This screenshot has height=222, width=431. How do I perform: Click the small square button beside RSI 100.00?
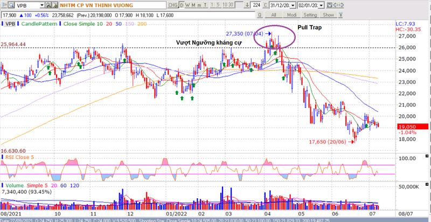coord(427,156)
